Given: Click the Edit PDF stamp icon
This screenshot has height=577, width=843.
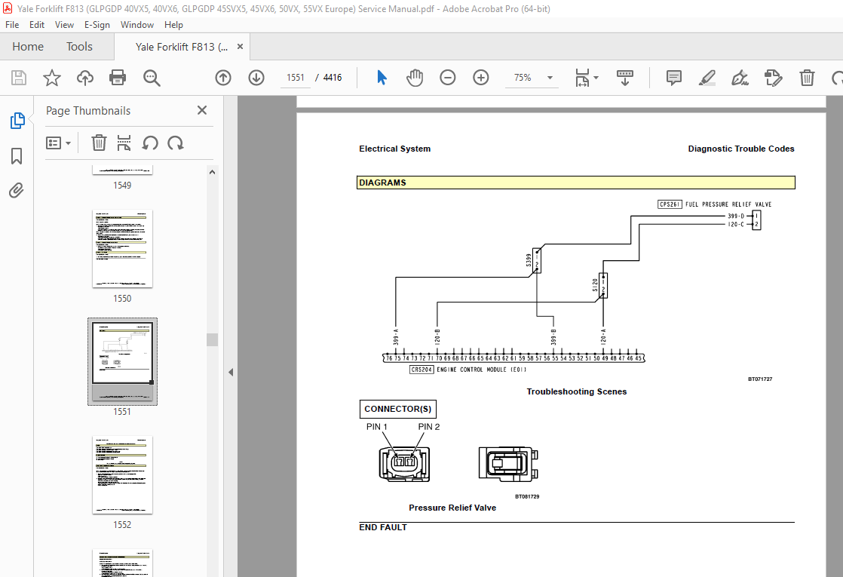Looking at the screenshot, I should 773,78.
